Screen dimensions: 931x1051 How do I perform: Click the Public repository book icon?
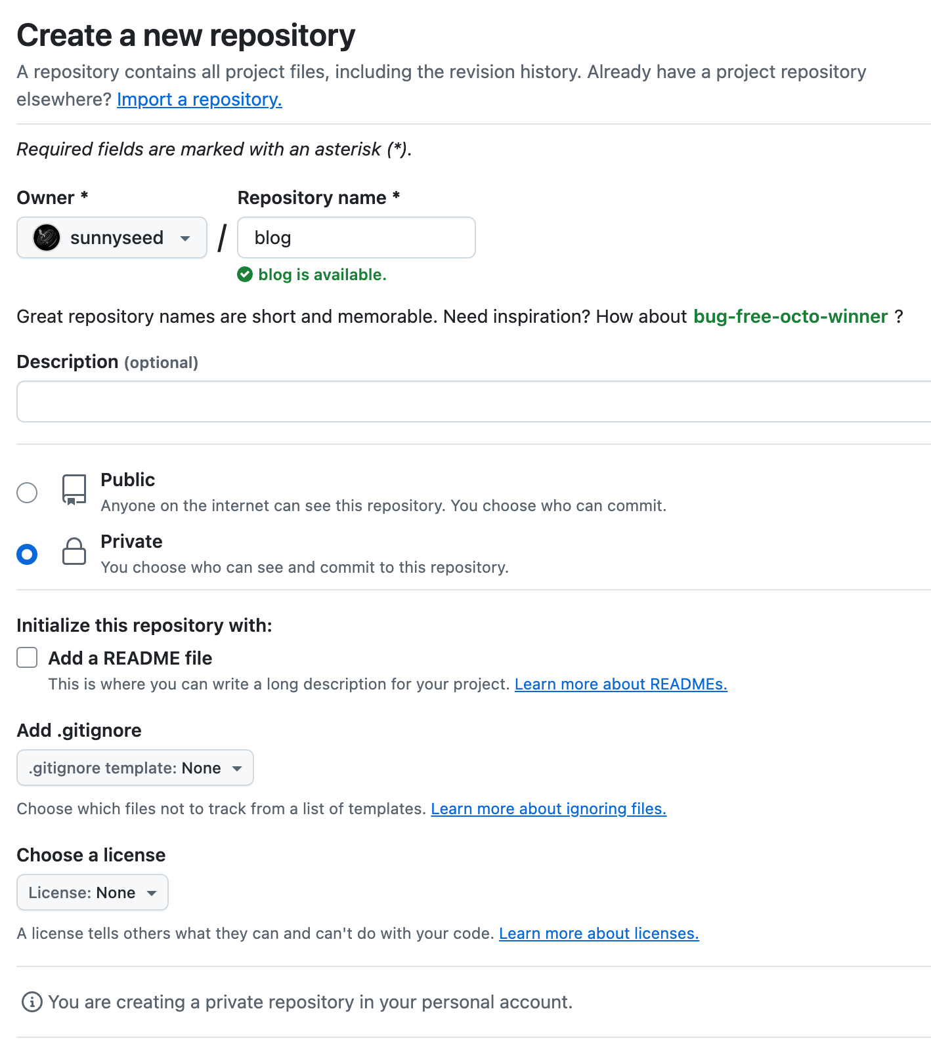[74, 490]
